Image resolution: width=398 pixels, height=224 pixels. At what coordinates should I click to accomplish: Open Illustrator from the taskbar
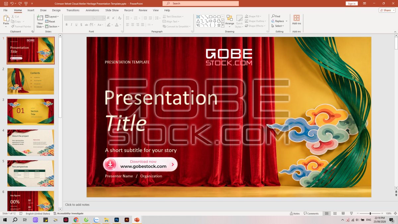coord(126,220)
